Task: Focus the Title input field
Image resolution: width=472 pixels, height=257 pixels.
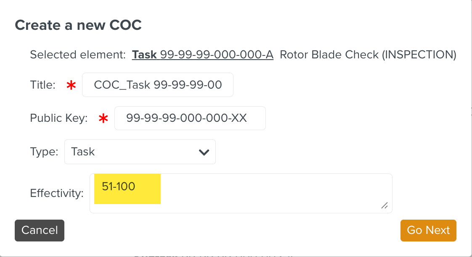Action: (x=158, y=85)
